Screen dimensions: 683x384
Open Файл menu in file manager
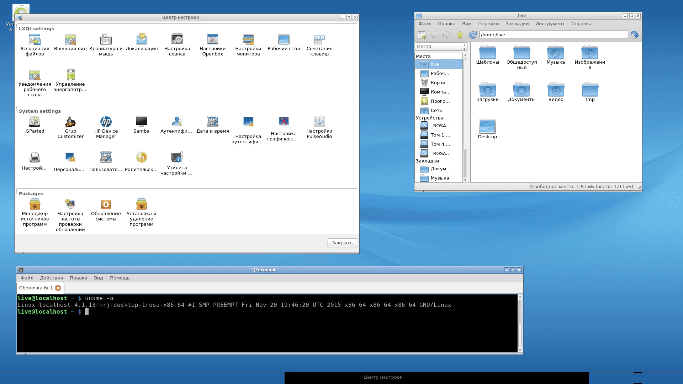(425, 24)
